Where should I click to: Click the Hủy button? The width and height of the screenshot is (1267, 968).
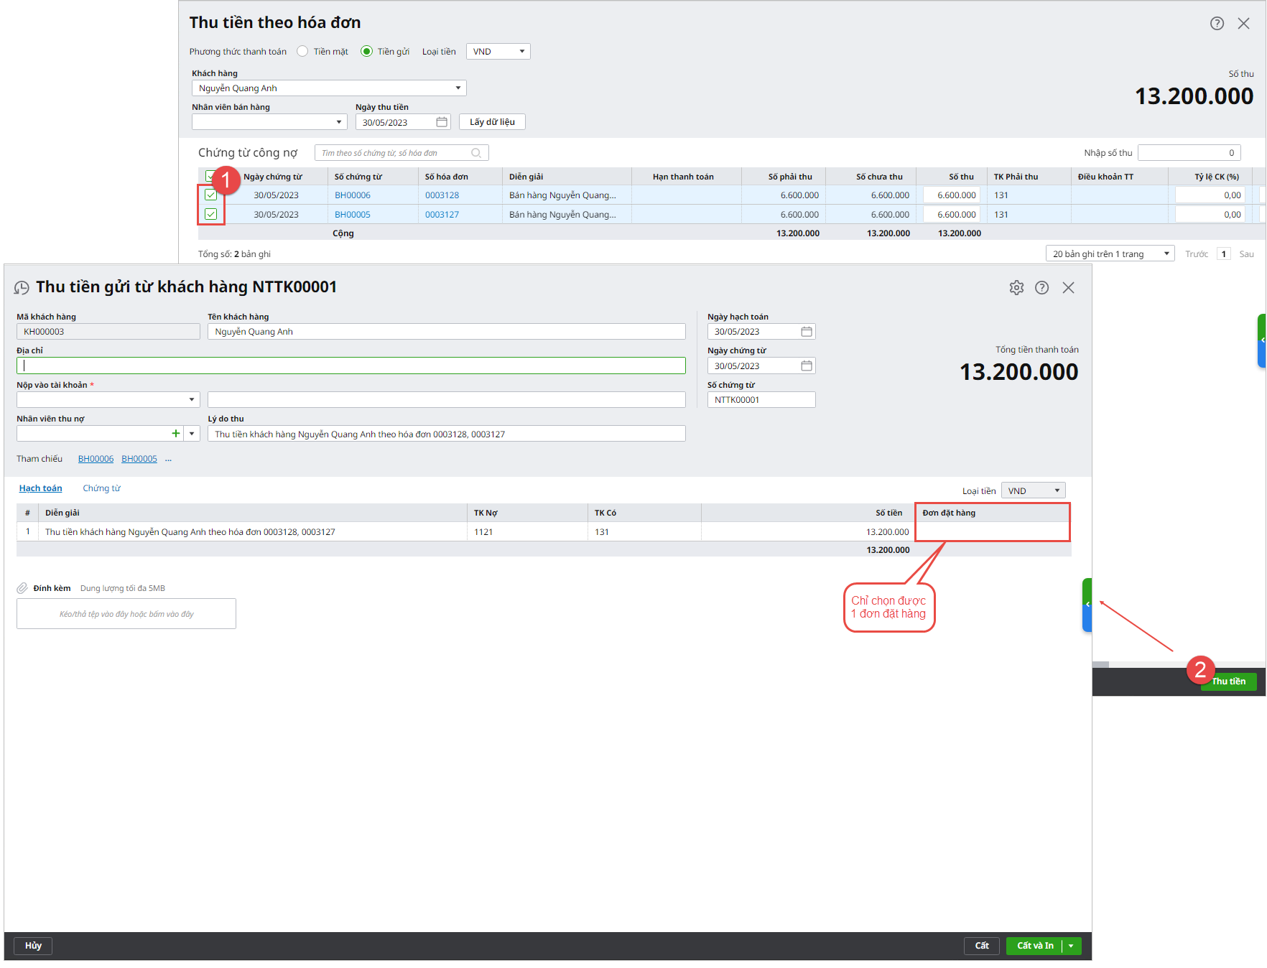(33, 946)
